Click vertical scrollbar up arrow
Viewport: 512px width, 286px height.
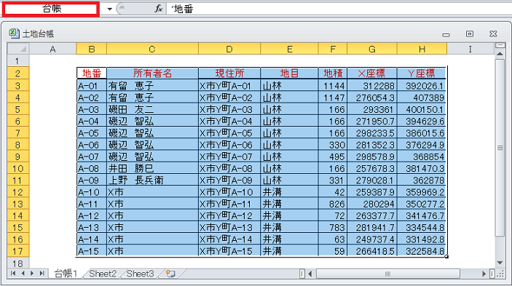(x=500, y=53)
